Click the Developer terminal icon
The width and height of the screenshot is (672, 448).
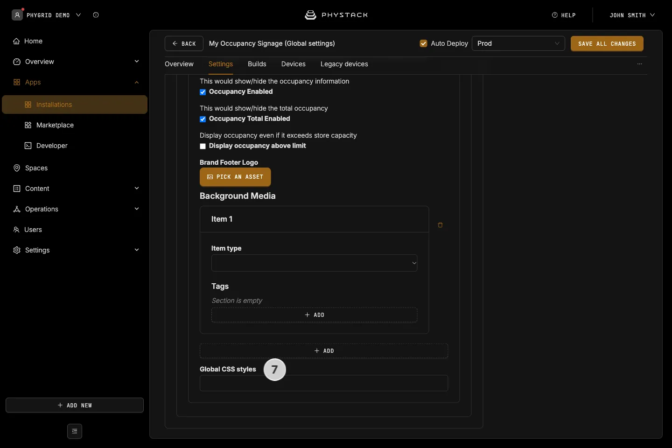[x=28, y=146]
